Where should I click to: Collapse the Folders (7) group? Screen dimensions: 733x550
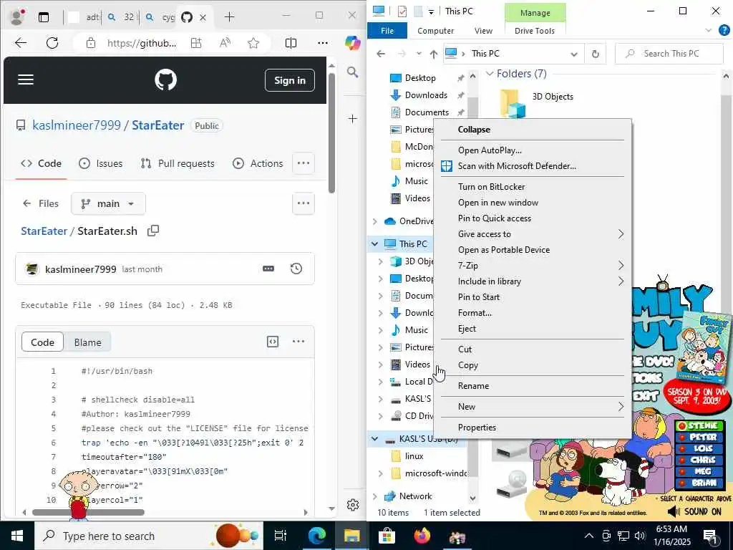[x=490, y=74]
